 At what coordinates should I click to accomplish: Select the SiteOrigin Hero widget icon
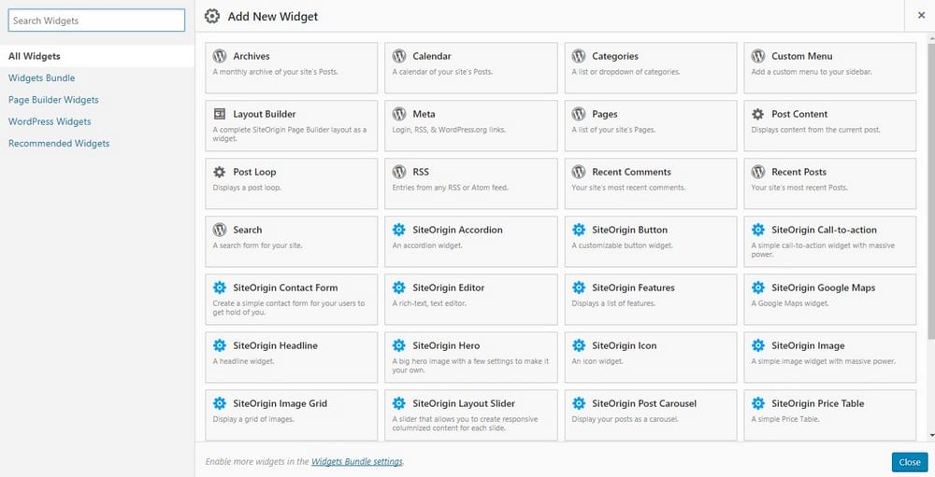tap(399, 344)
